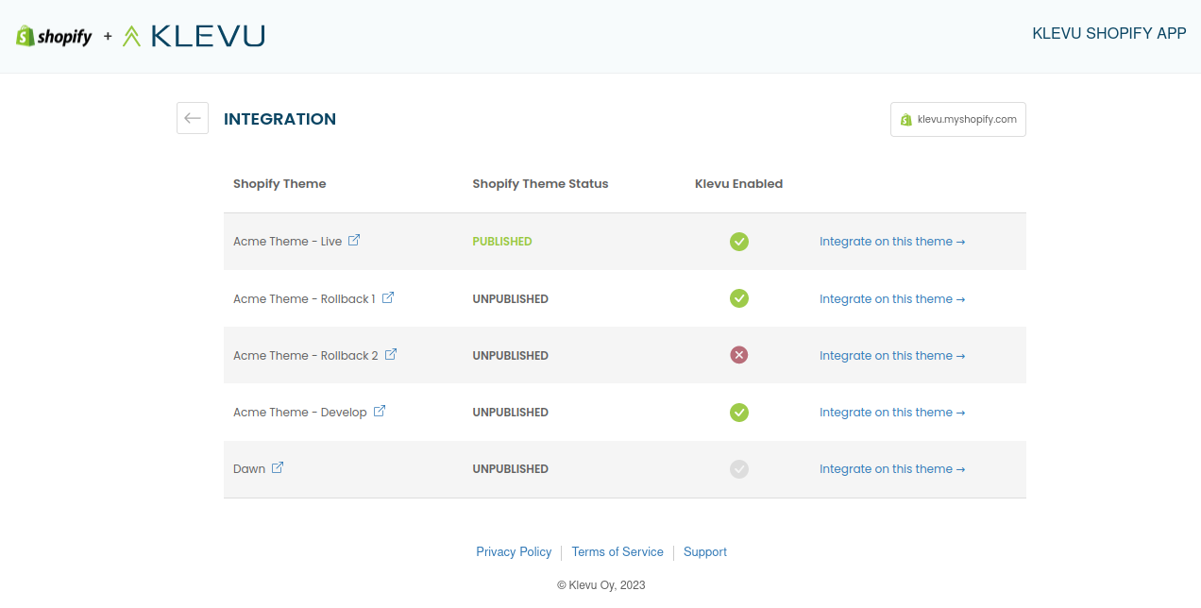Integrate on the Acme Theme - Live theme
The image size is (1201, 608).
(891, 242)
